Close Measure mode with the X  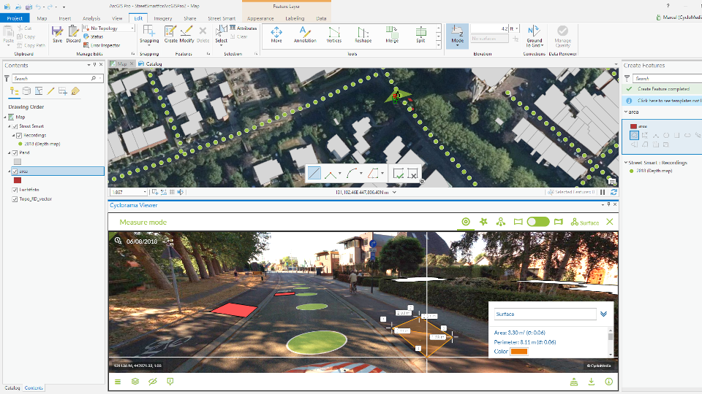coord(610,222)
